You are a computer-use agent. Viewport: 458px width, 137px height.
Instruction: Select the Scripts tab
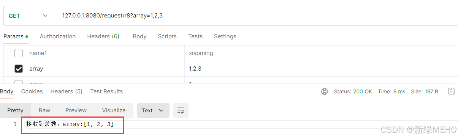click(167, 36)
